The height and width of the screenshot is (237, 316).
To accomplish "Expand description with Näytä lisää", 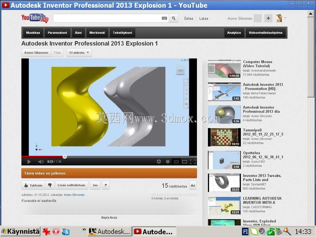I will click(x=109, y=218).
